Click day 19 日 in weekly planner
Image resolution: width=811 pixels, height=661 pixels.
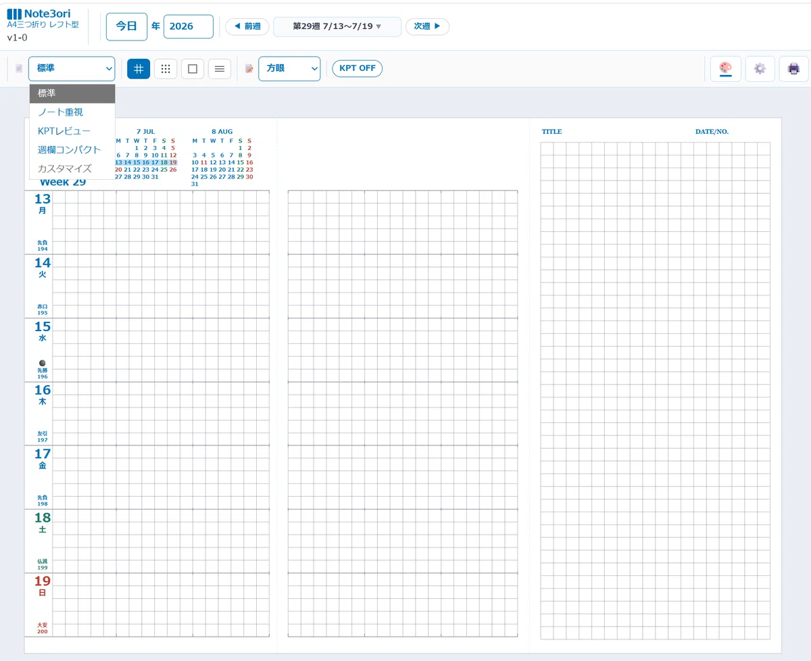click(43, 585)
